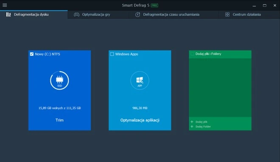Close the Smart Defrag window

click(x=275, y=5)
